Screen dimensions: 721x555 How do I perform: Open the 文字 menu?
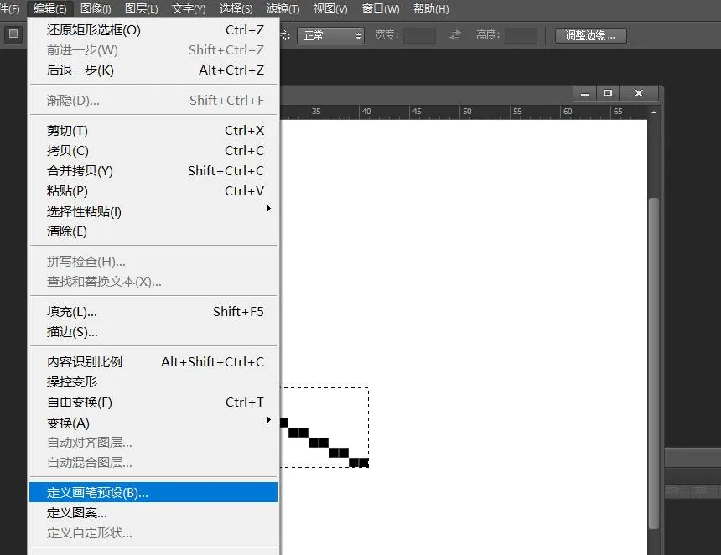point(189,8)
